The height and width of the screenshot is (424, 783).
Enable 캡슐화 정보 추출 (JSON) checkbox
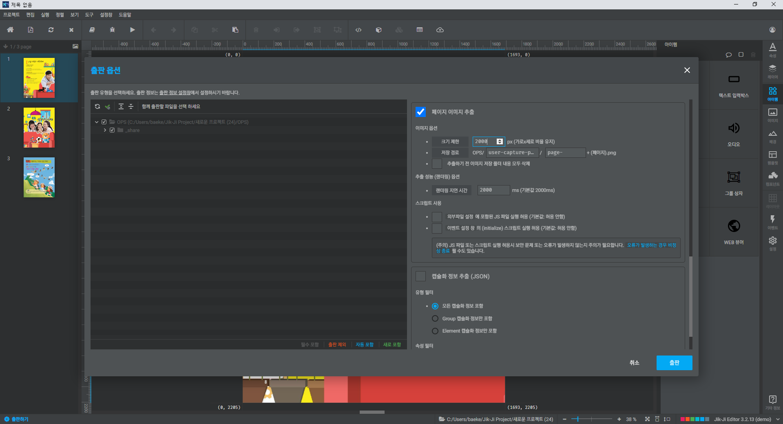[420, 276]
